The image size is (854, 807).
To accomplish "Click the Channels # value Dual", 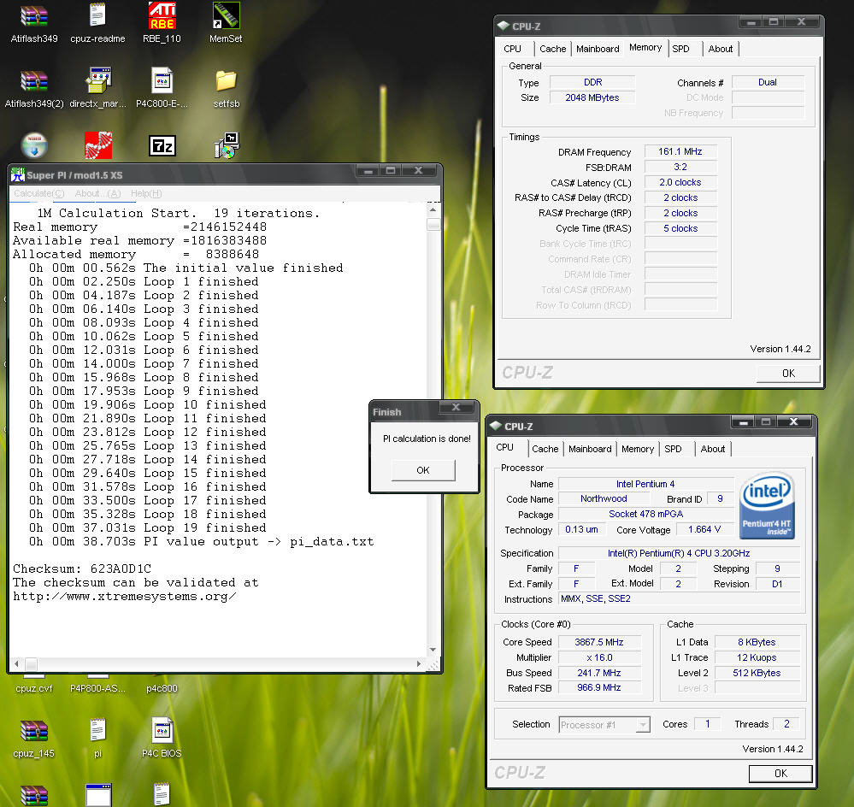I will point(768,82).
